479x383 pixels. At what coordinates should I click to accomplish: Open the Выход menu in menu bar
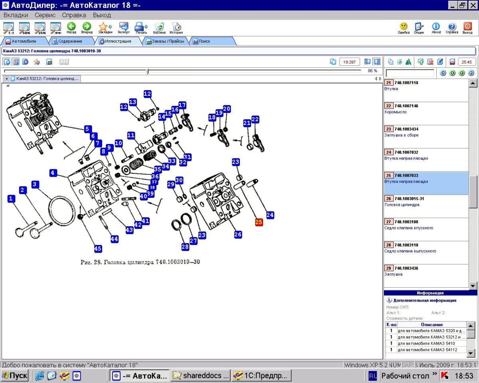[102, 15]
